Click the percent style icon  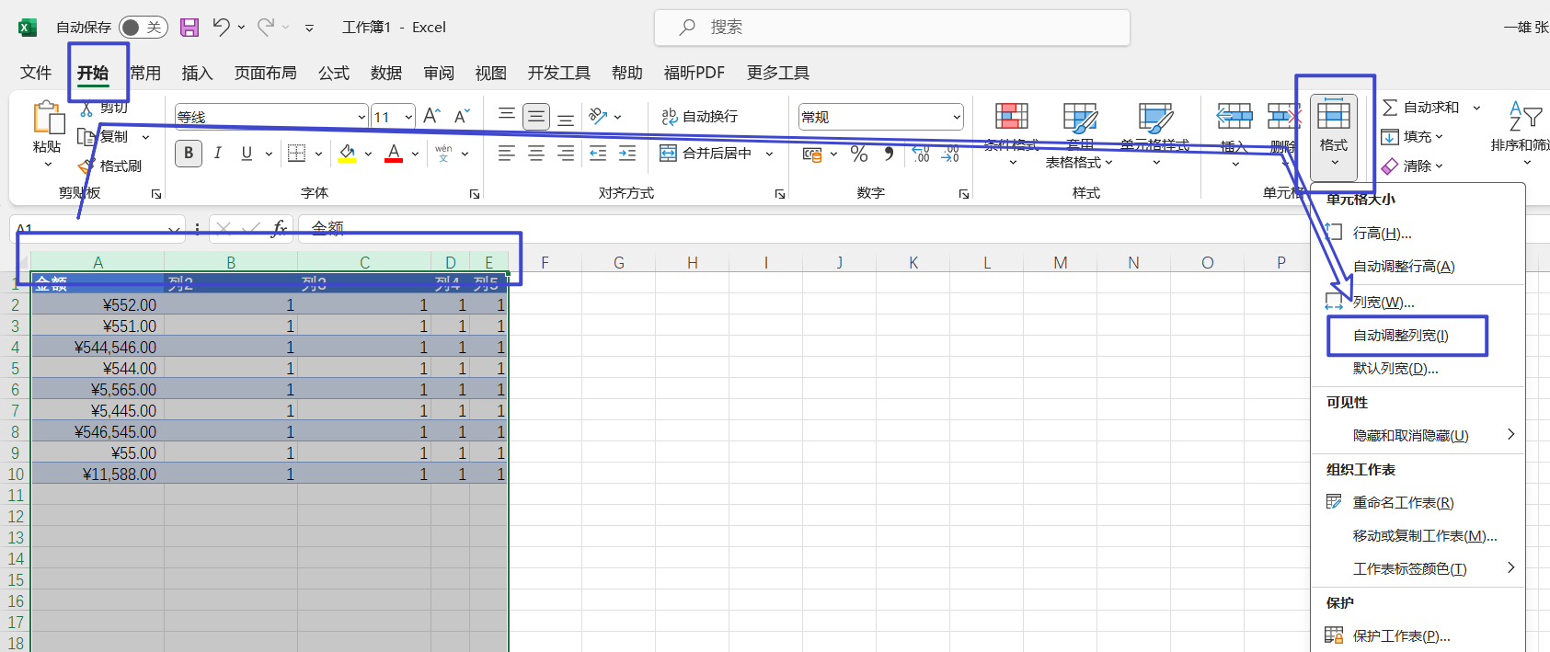point(859,154)
